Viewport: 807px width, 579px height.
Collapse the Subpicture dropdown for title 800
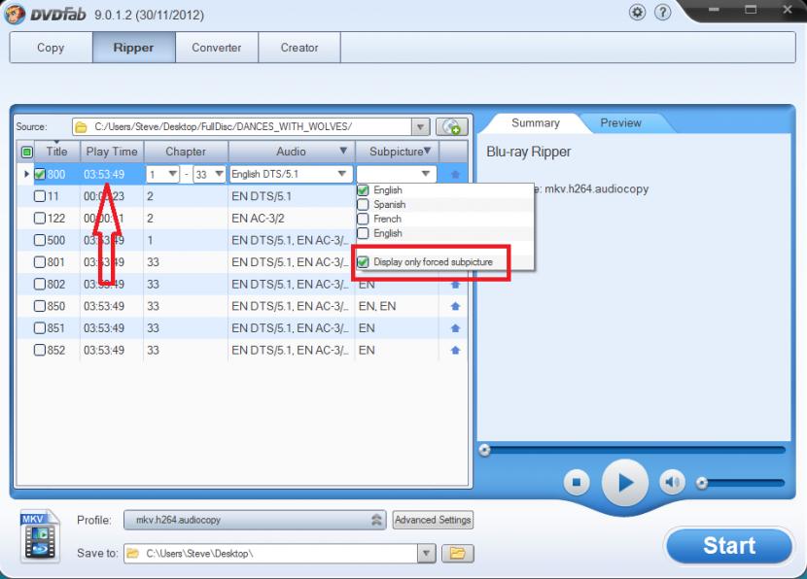(x=426, y=174)
